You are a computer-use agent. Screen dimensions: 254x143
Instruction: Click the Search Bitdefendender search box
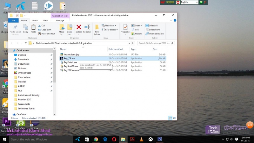(x=156, y=43)
